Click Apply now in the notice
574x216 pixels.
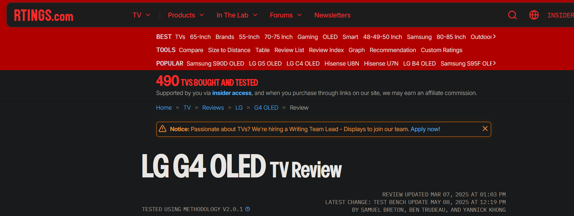(425, 129)
